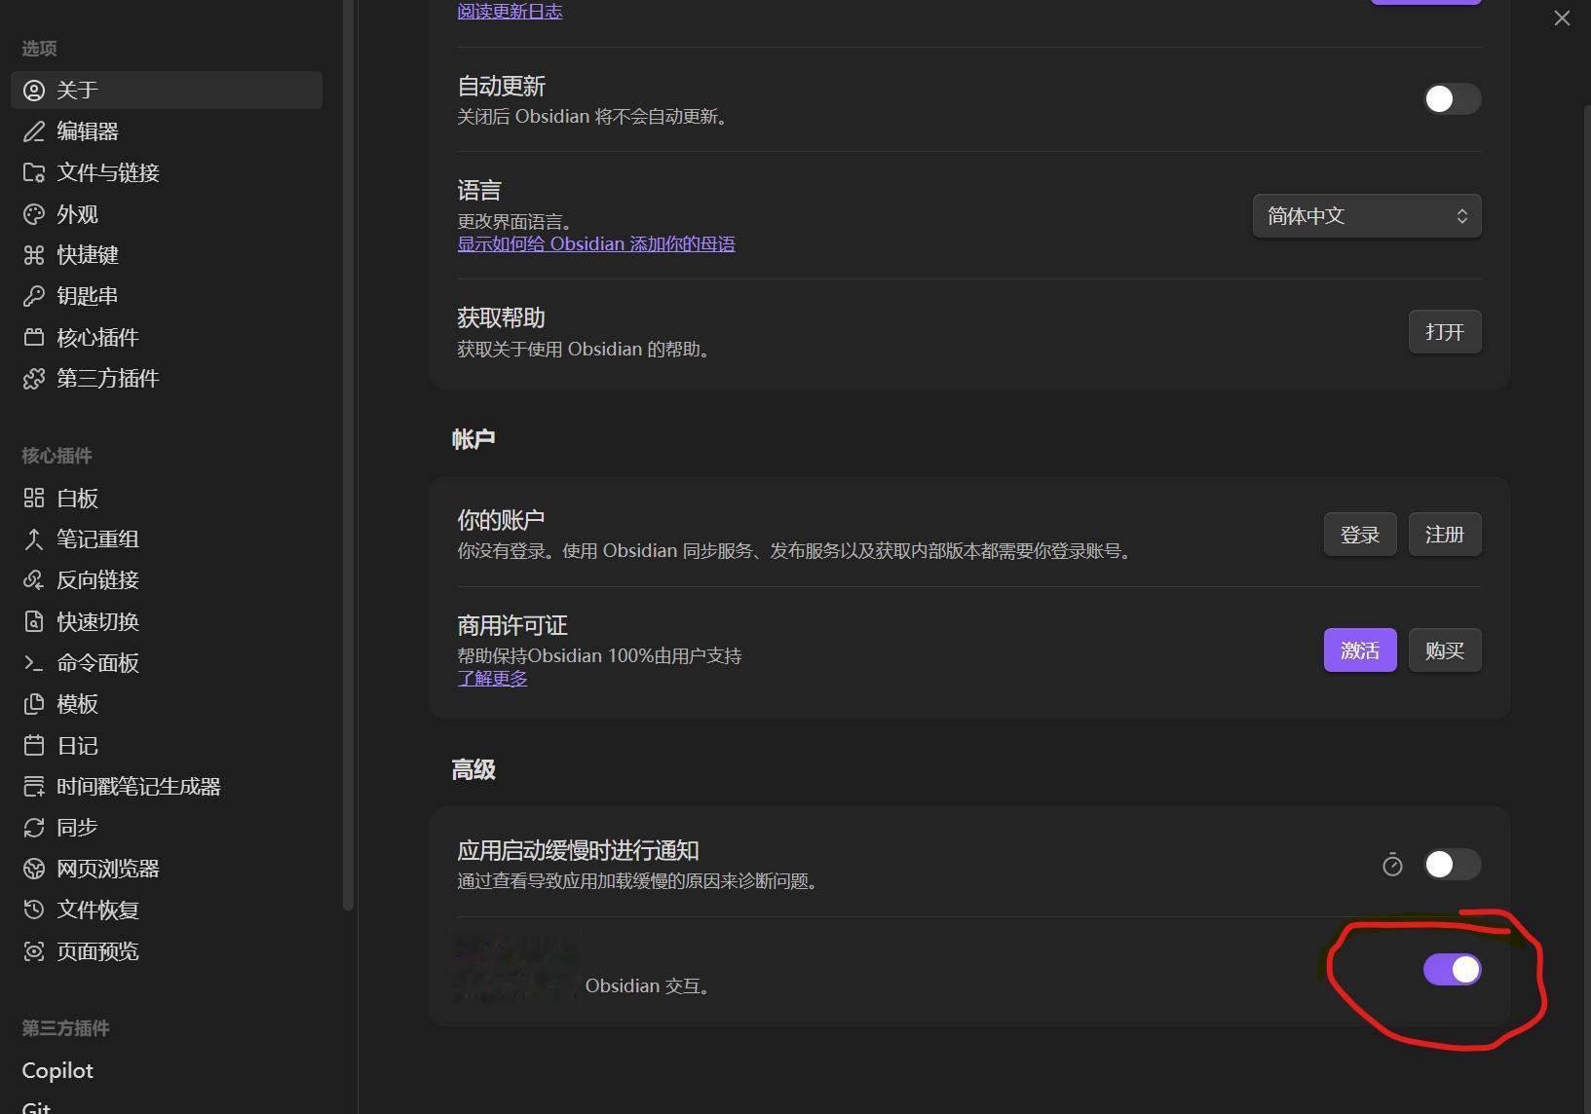Viewport: 1591px width, 1114px height.
Task: Open the 简体中文 language dropdown
Action: (x=1367, y=216)
